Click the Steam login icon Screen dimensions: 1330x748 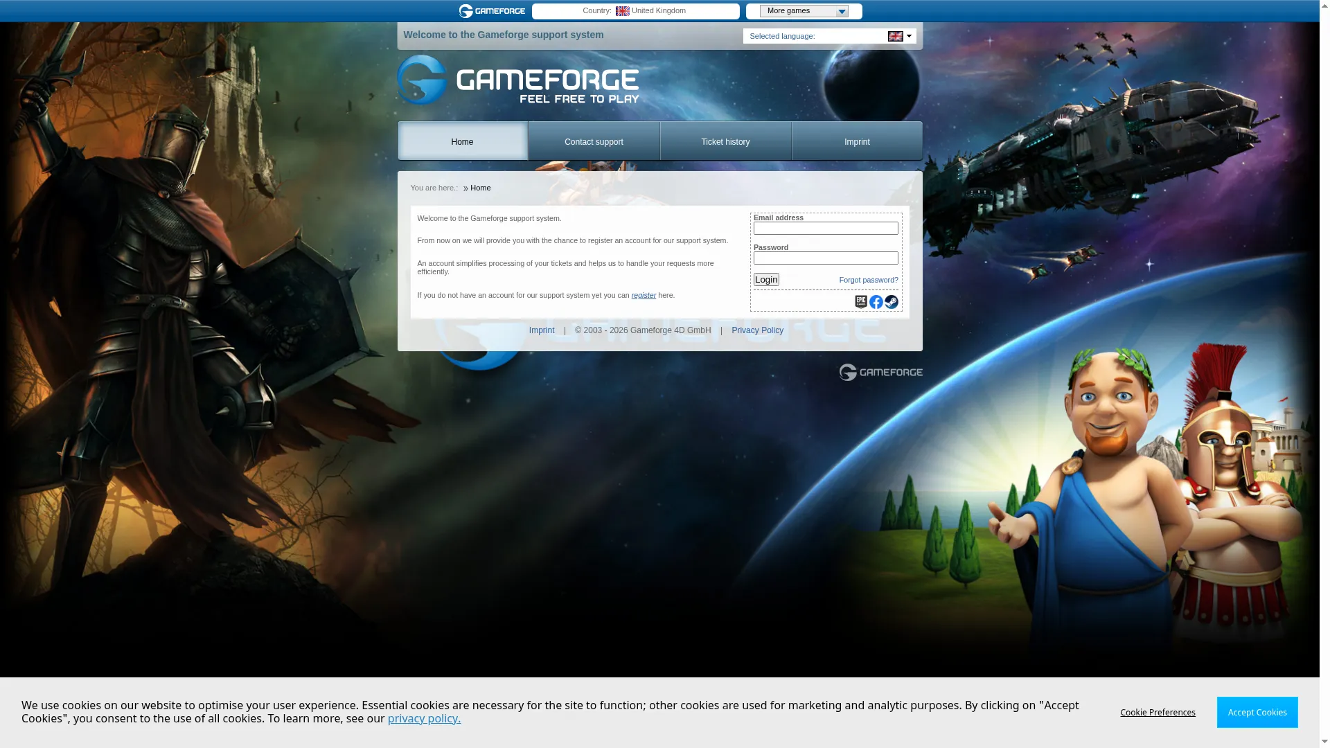(x=892, y=302)
